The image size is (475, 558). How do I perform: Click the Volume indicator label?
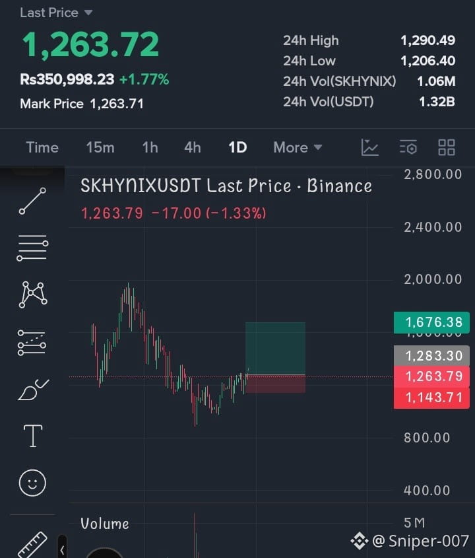104,524
